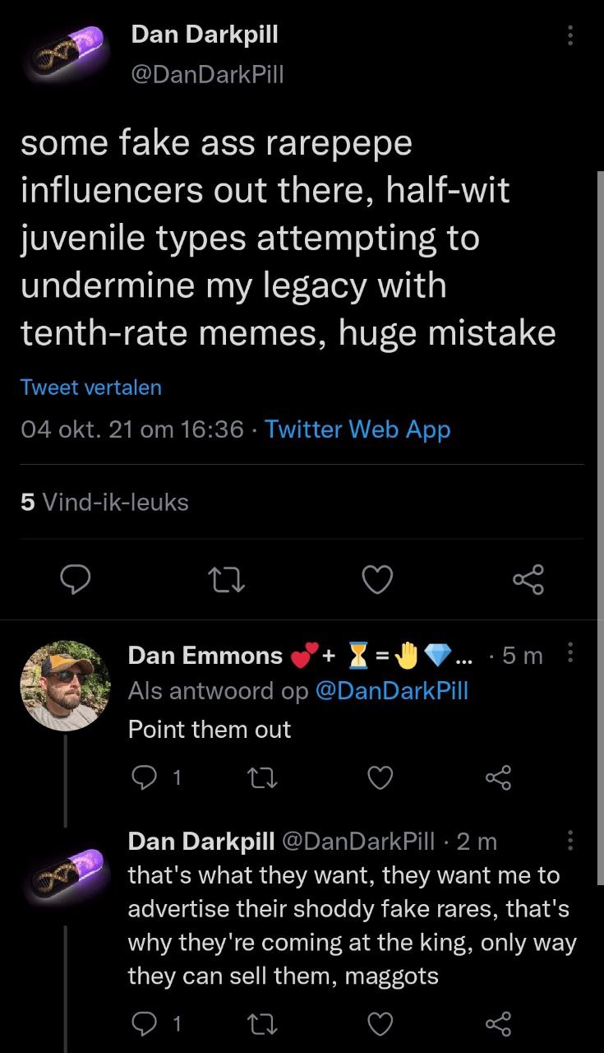604x1053 pixels.
Task: Retweet Dan Emmons' reply
Action: point(263,777)
